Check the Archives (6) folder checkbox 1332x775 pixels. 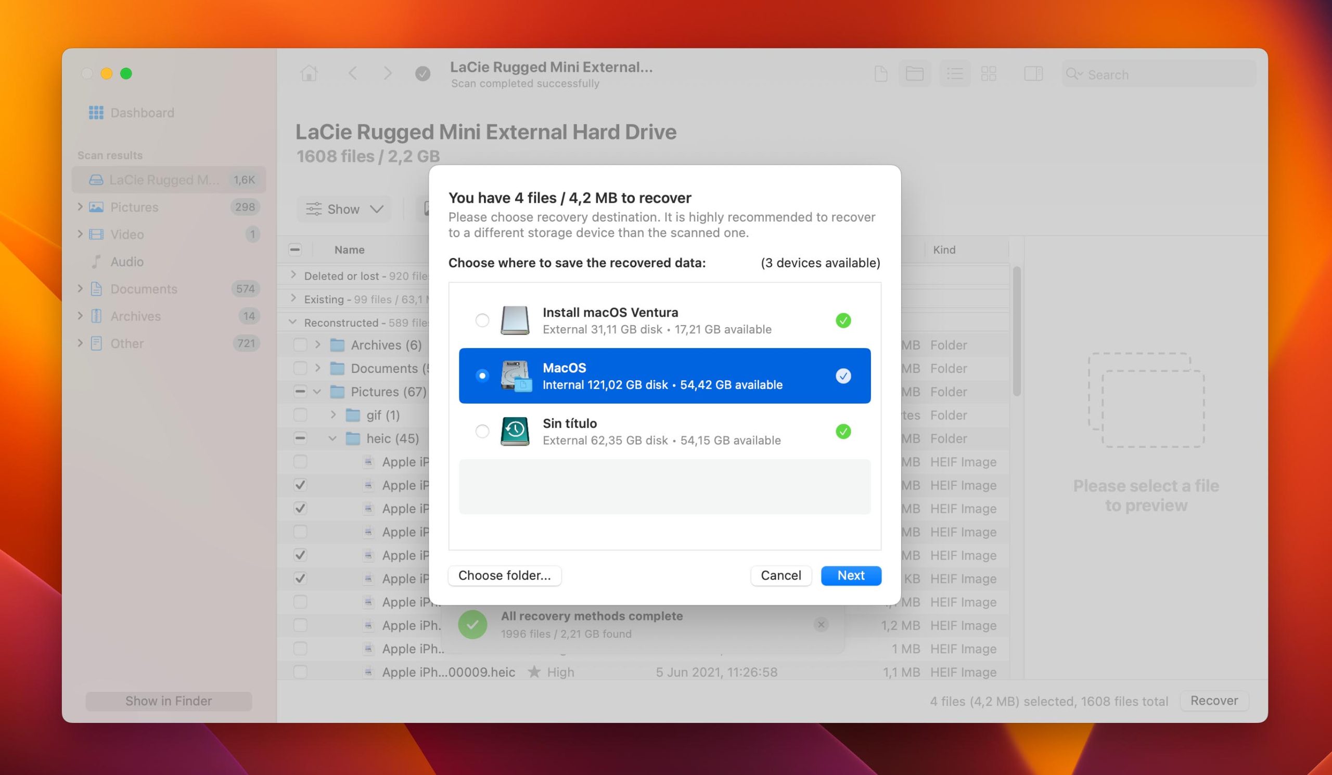[x=300, y=345]
